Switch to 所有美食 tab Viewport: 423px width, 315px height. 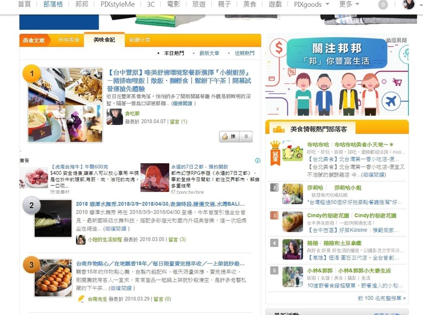point(69,40)
